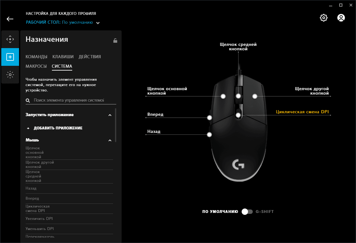Screen dimensions: 356x243
Task: Open the settings gear
Action: (323, 18)
